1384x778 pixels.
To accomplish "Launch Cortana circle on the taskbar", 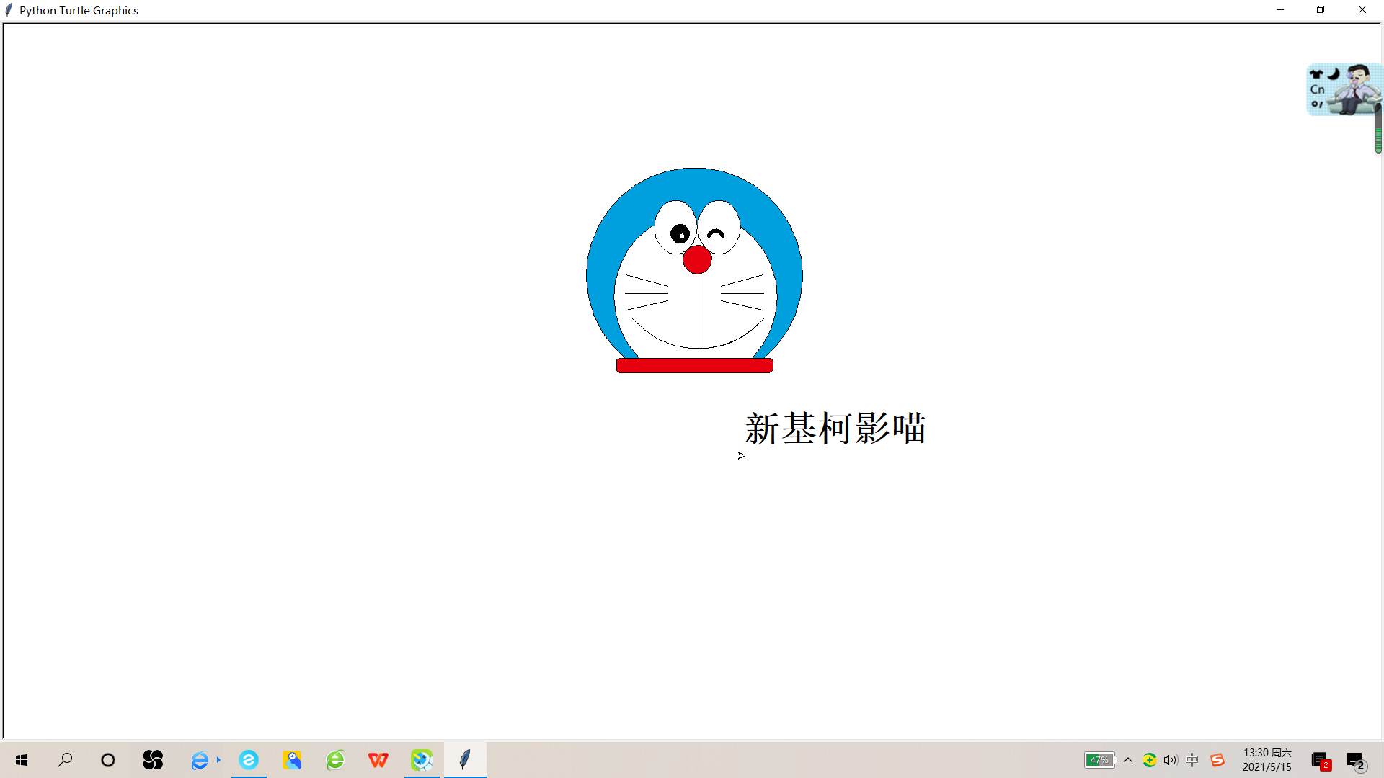I will [108, 760].
